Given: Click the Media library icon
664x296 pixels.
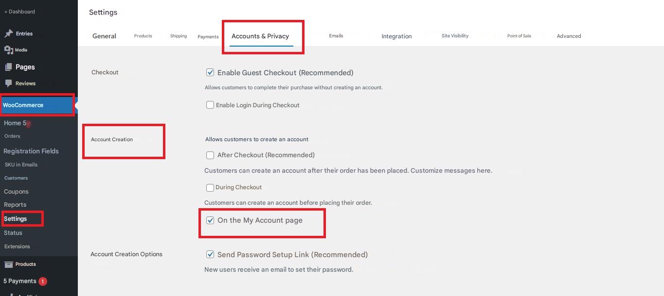Looking at the screenshot, I should pos(8,50).
